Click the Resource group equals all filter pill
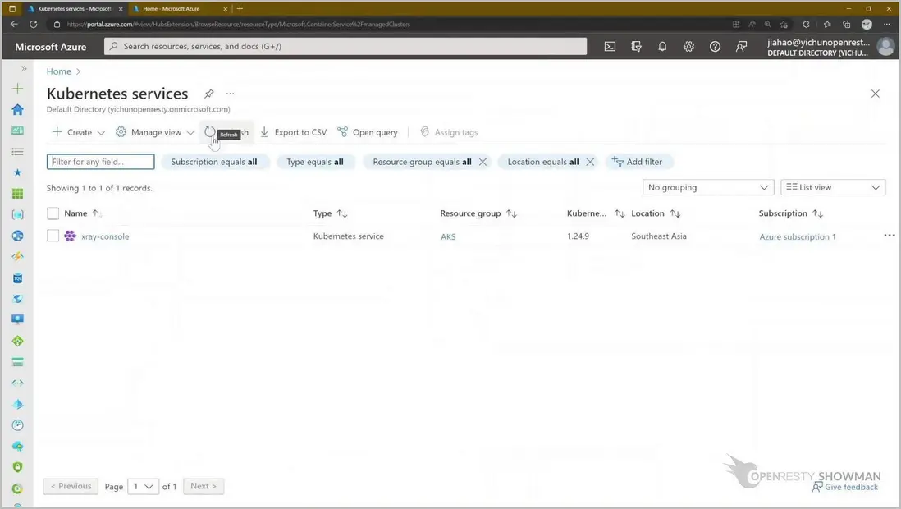Image resolution: width=901 pixels, height=509 pixels. pyautogui.click(x=422, y=162)
